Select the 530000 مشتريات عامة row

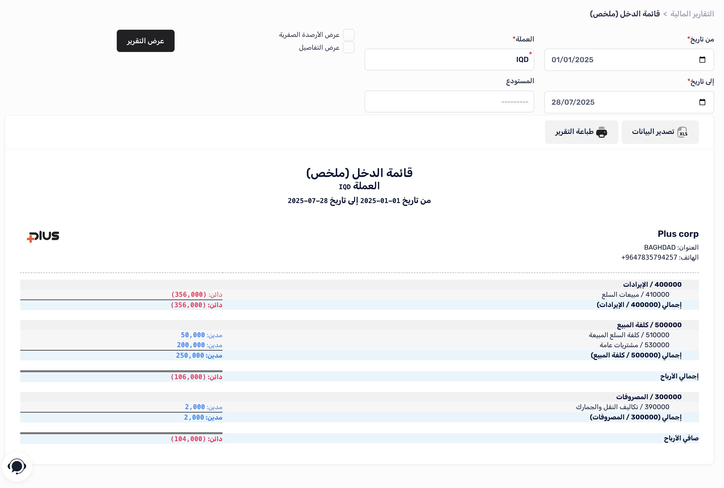(634, 345)
